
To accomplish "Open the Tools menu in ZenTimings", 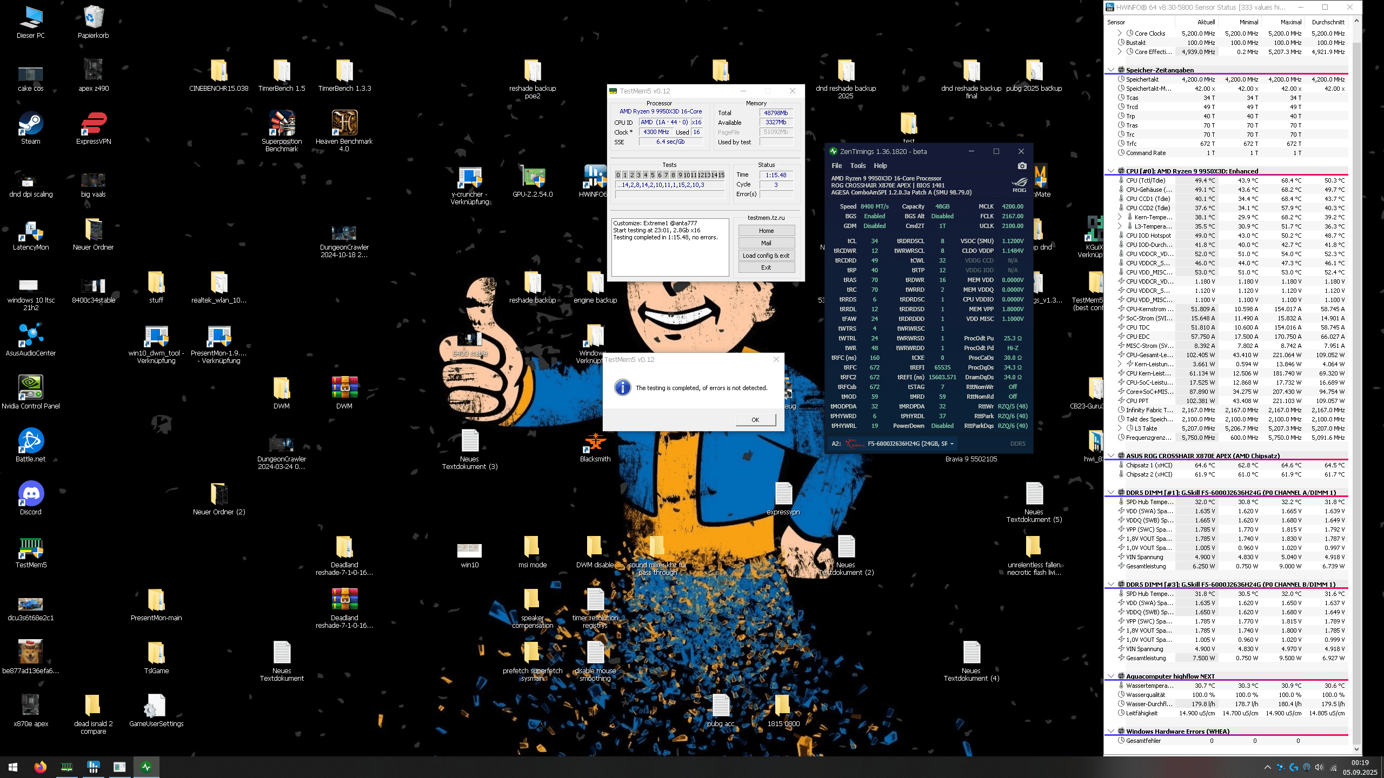I will [857, 166].
